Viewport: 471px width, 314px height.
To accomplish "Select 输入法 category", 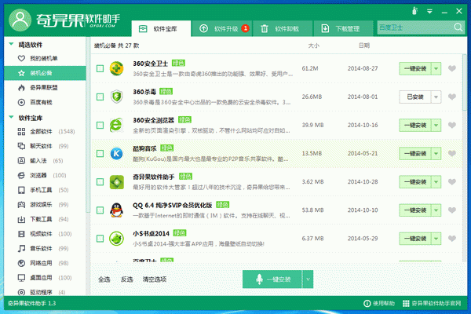I will [x=45, y=161].
